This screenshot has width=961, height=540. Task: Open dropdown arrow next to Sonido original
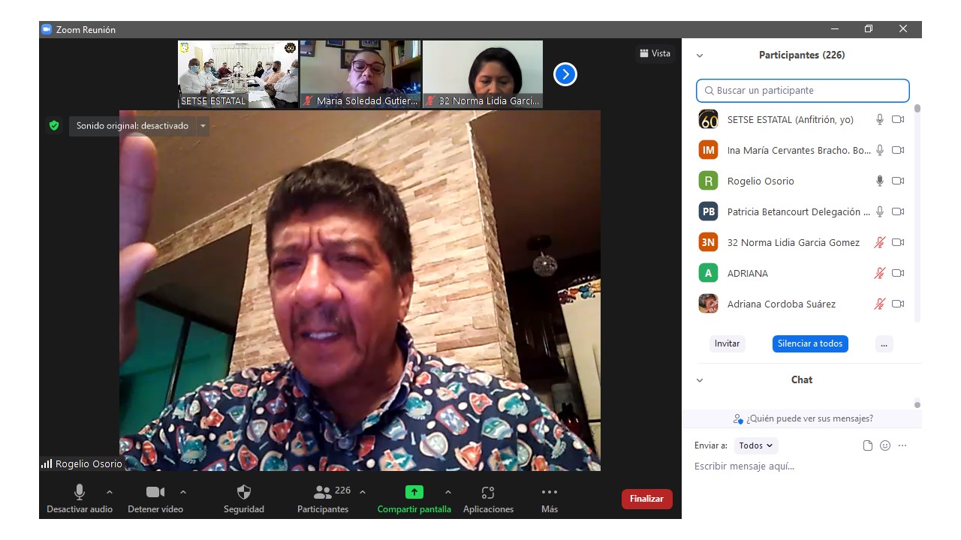coord(202,126)
